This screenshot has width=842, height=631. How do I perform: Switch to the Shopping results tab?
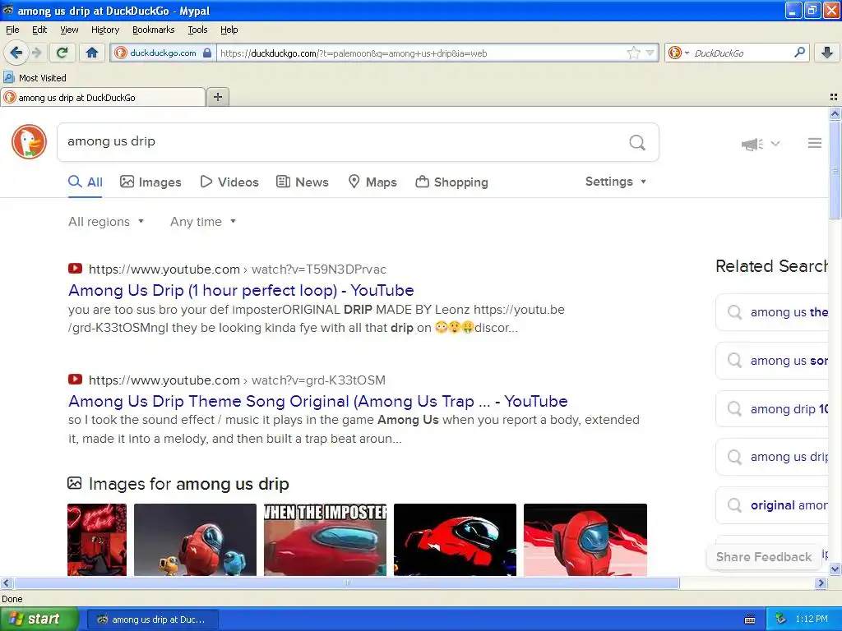click(x=451, y=182)
